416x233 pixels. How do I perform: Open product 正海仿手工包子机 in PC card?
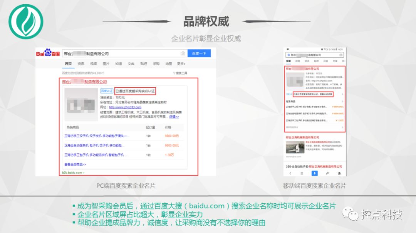coord(96,155)
